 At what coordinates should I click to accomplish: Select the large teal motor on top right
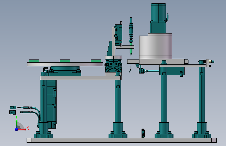[x=158, y=18]
